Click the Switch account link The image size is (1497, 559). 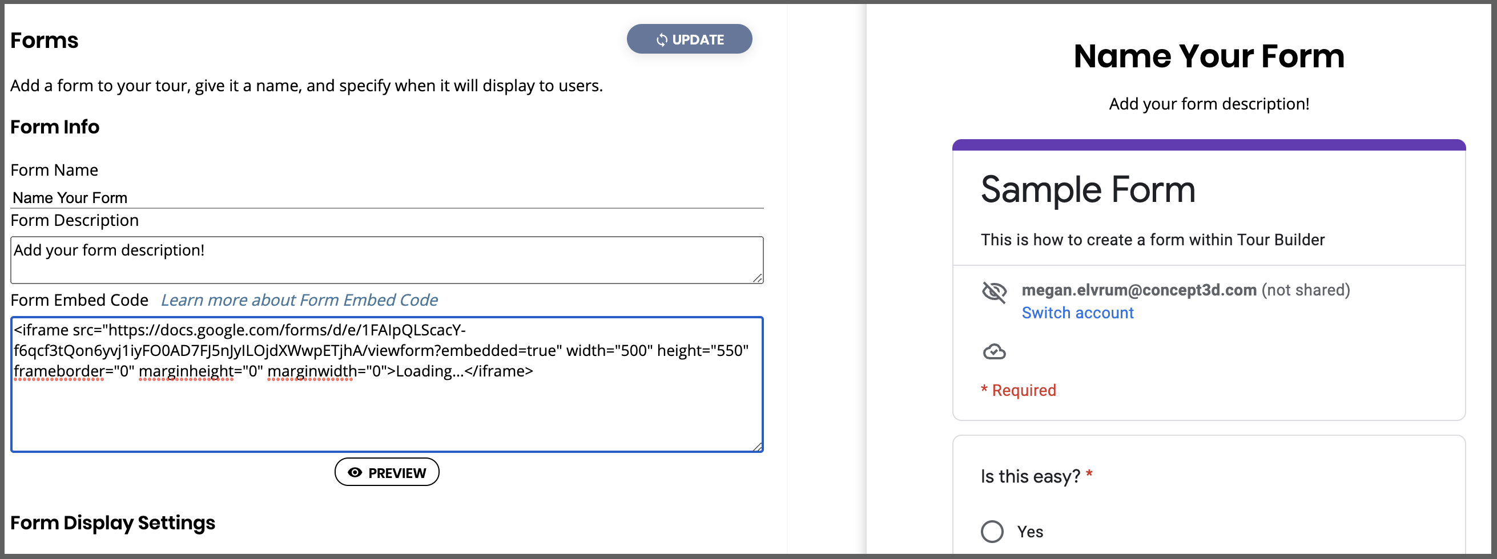(1077, 313)
